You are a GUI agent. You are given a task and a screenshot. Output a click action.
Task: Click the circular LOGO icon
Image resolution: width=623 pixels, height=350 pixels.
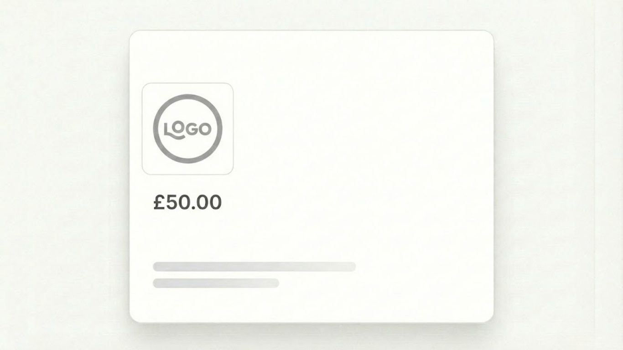click(187, 129)
